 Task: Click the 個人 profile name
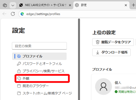[118, 82]
